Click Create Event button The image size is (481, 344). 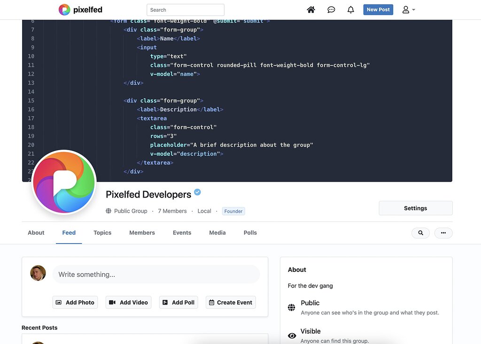(x=231, y=303)
